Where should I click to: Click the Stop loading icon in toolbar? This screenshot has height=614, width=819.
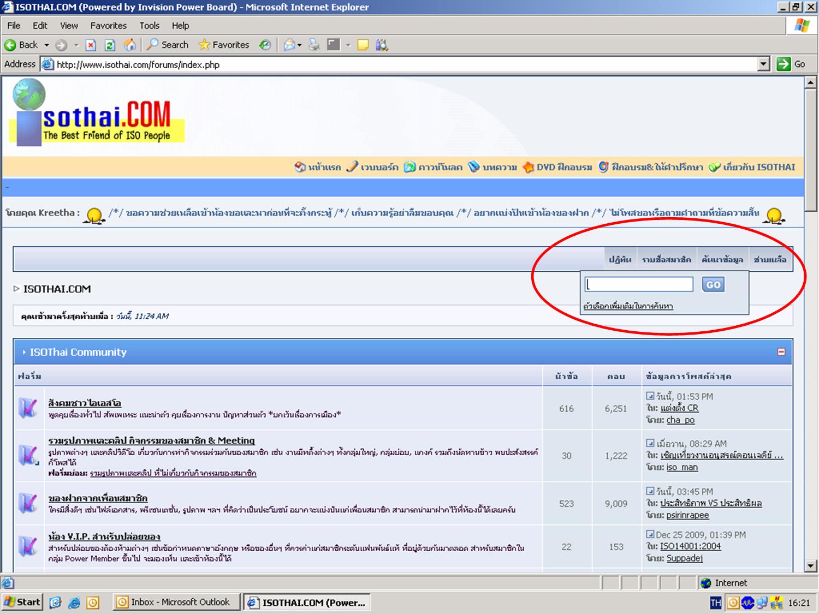click(x=91, y=45)
